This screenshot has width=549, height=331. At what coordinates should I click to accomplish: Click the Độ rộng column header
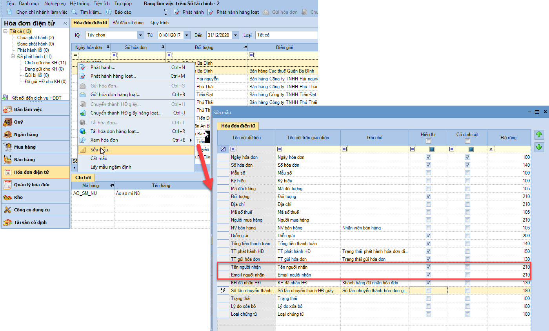(x=509, y=138)
